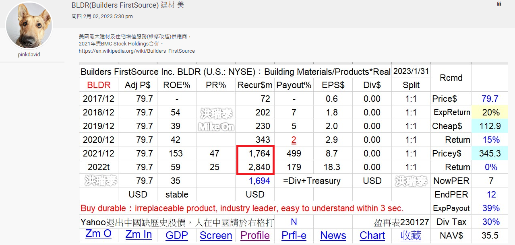Select the 2018/12 row label

[99, 112]
